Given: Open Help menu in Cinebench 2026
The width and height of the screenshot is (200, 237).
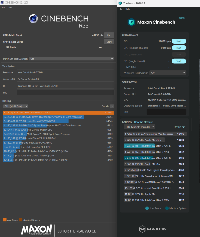Looking at the screenshot, I should pyautogui.click(x=128, y=9).
